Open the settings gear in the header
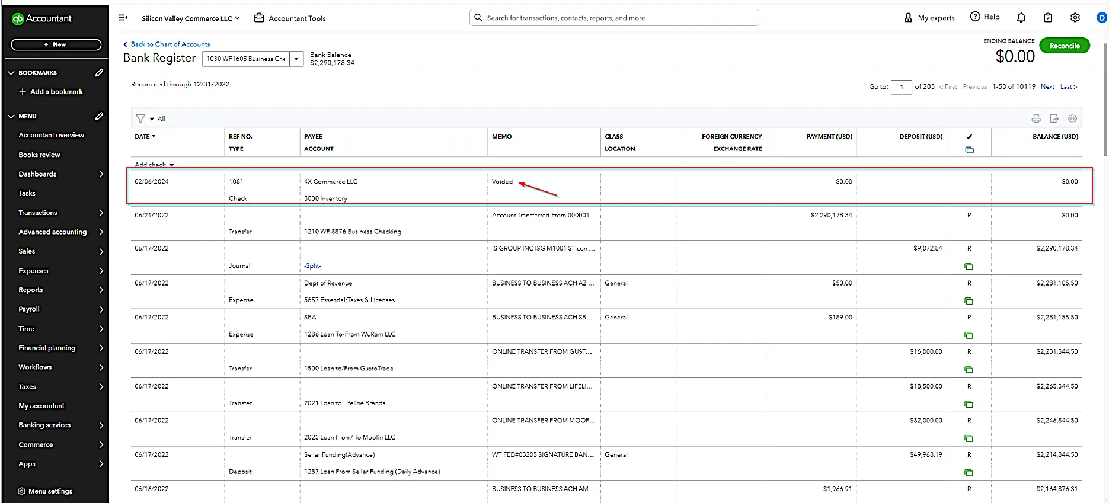 (1075, 18)
